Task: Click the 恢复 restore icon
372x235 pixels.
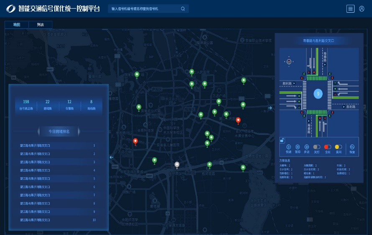Action: click(x=352, y=147)
